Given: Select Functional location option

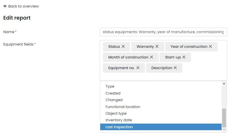Looking at the screenshot, I should pyautogui.click(x=123, y=107).
